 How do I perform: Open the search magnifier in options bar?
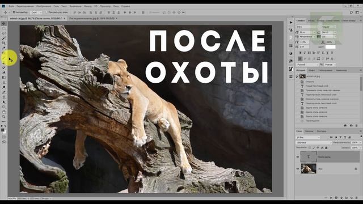click(x=351, y=12)
